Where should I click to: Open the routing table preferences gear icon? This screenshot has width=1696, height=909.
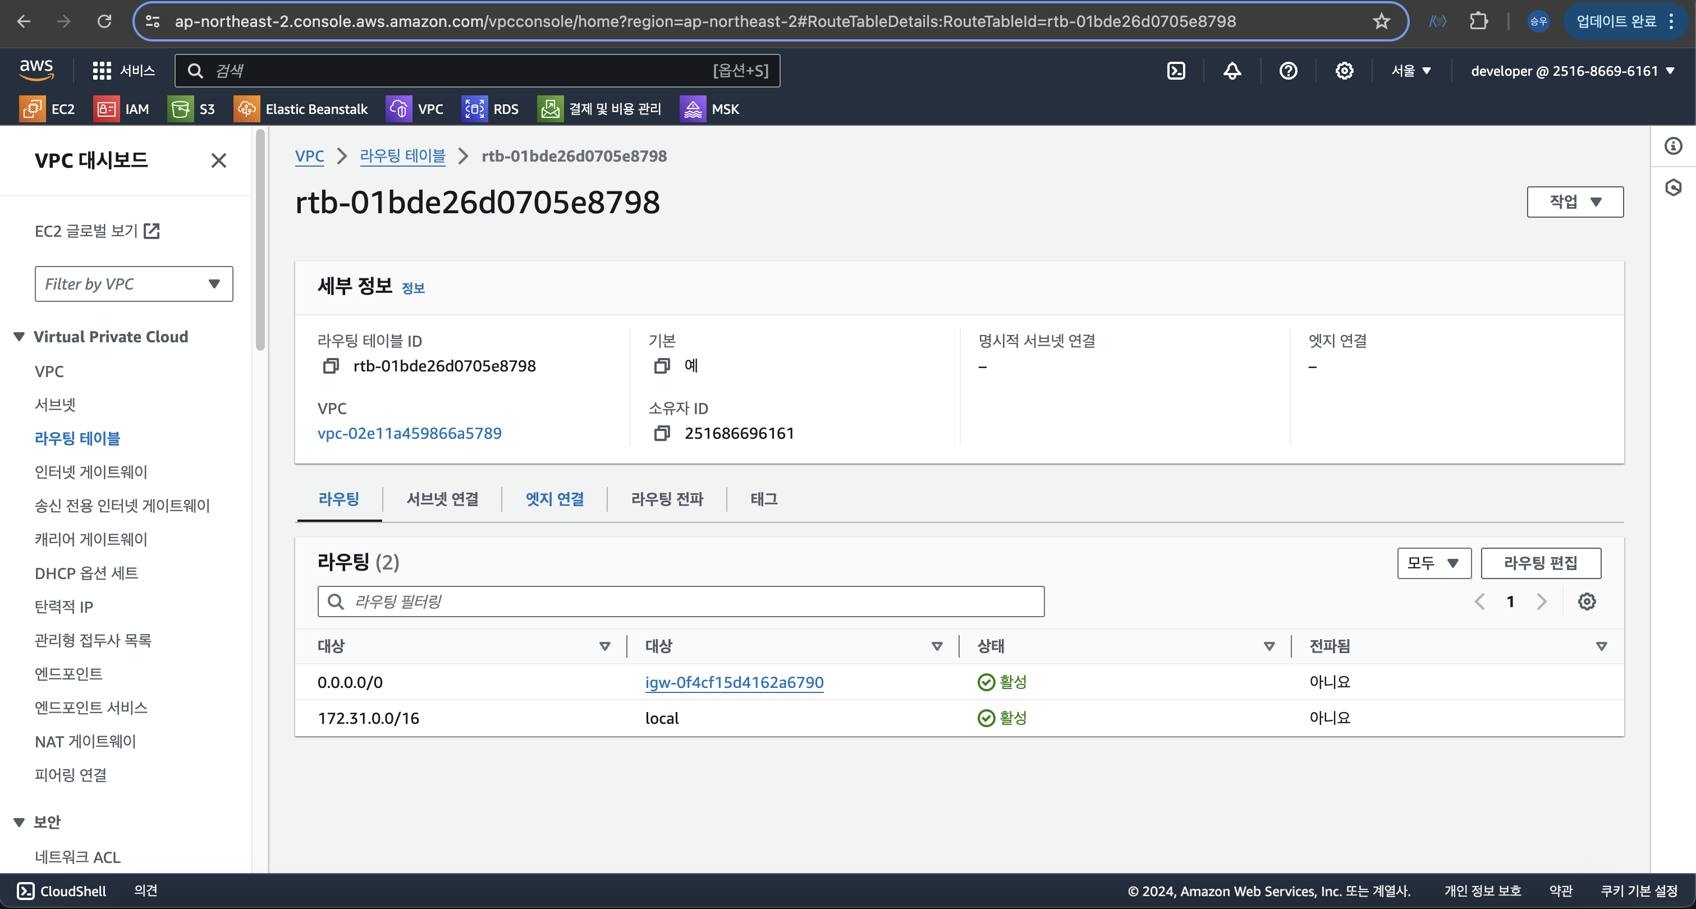[x=1587, y=601]
